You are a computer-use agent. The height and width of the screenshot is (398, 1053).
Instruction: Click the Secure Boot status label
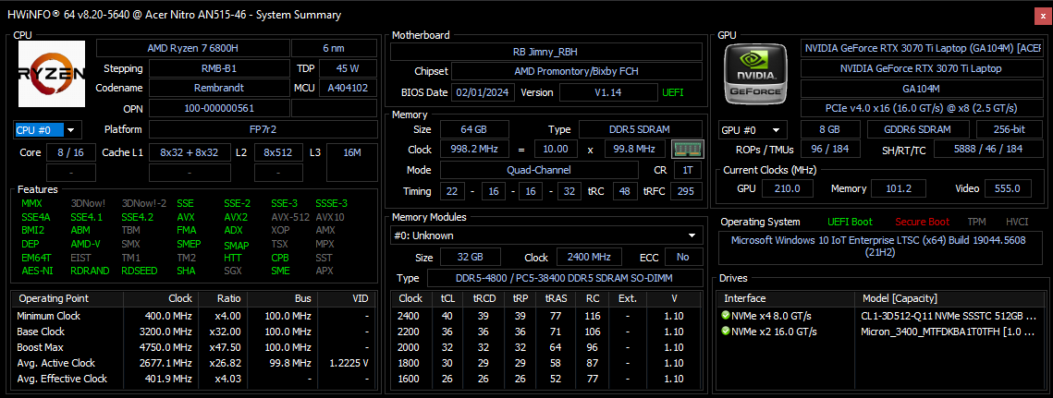(x=921, y=222)
